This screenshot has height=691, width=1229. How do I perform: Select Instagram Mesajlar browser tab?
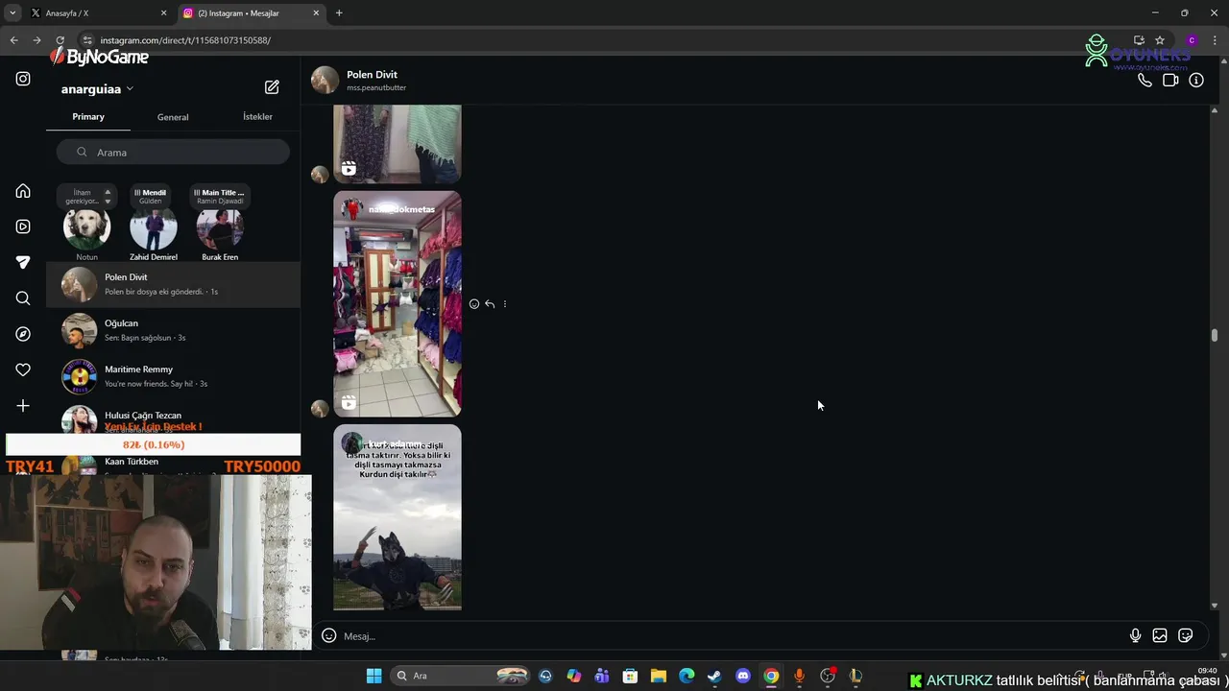[252, 13]
